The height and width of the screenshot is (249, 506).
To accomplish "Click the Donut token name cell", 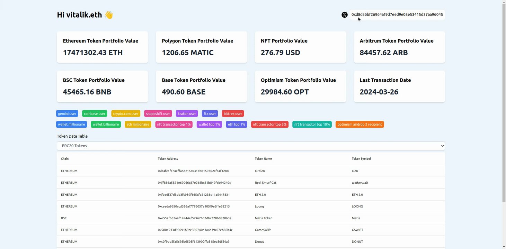I will (259, 242).
